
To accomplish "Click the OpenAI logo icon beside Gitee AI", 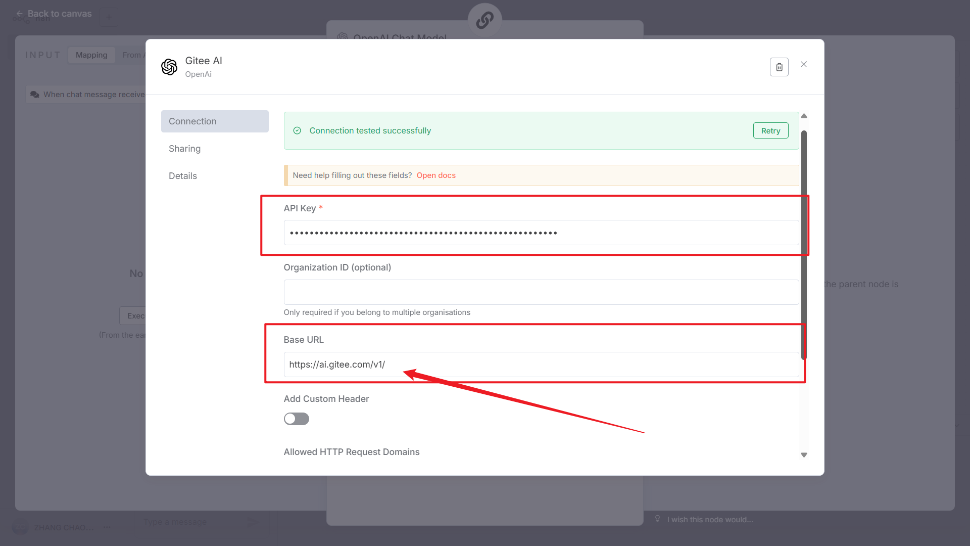I will tap(169, 67).
